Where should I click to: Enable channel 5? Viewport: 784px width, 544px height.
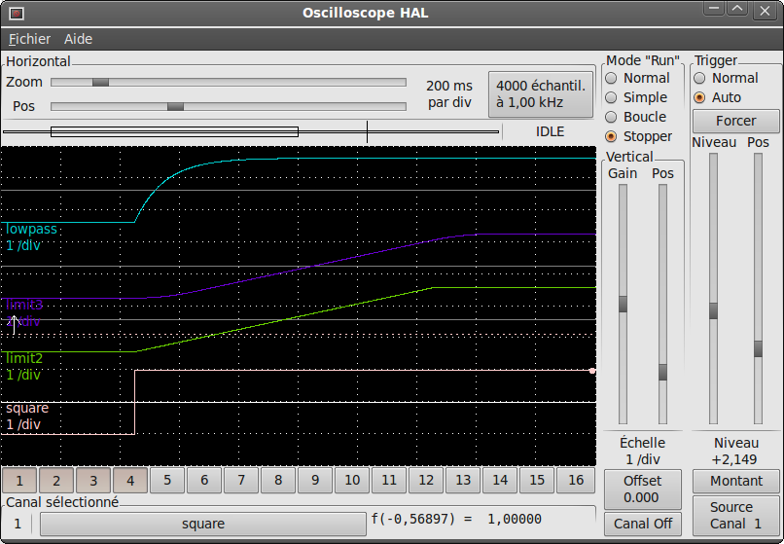pyautogui.click(x=167, y=480)
